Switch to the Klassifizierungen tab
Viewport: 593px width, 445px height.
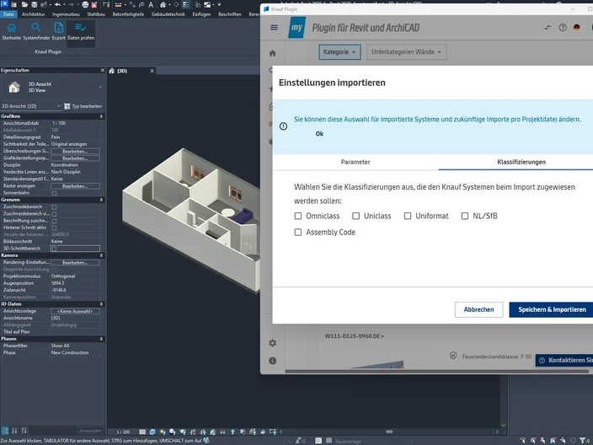point(521,162)
